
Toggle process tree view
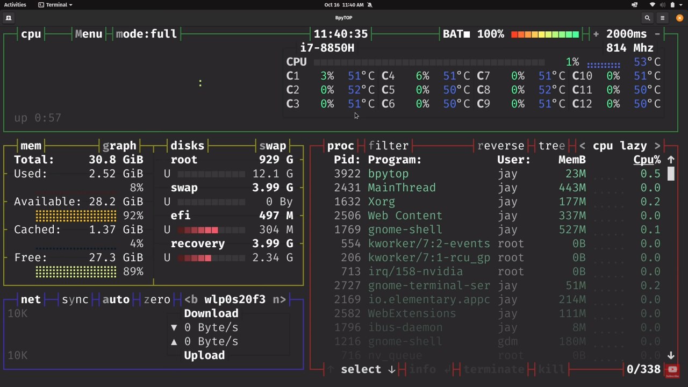pos(552,146)
